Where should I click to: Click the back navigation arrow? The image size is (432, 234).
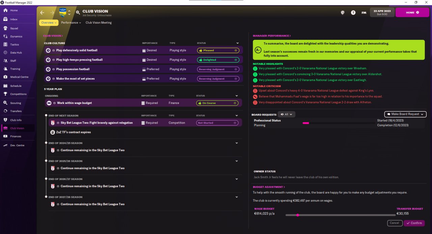42,13
